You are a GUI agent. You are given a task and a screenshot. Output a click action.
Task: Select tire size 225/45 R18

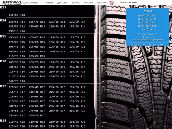point(37,126)
